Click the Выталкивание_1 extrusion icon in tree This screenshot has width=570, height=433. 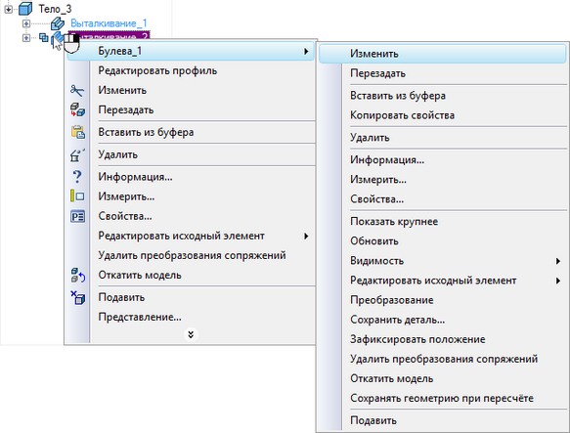58,23
